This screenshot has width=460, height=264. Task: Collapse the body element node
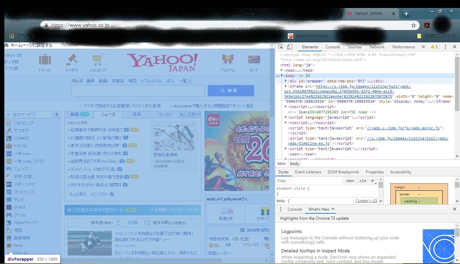click(282, 75)
